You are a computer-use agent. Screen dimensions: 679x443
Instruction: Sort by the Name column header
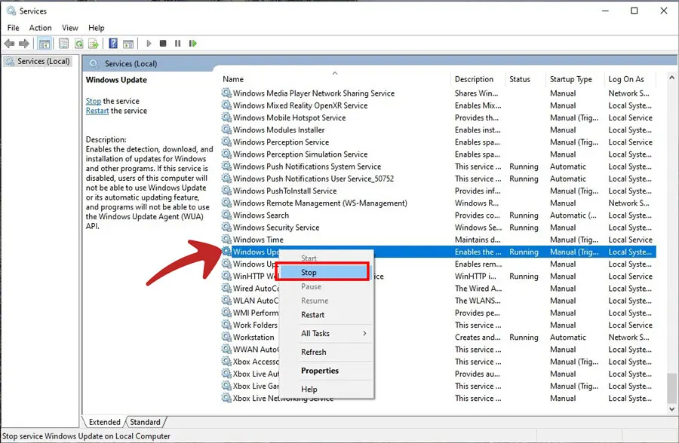pyautogui.click(x=336, y=79)
